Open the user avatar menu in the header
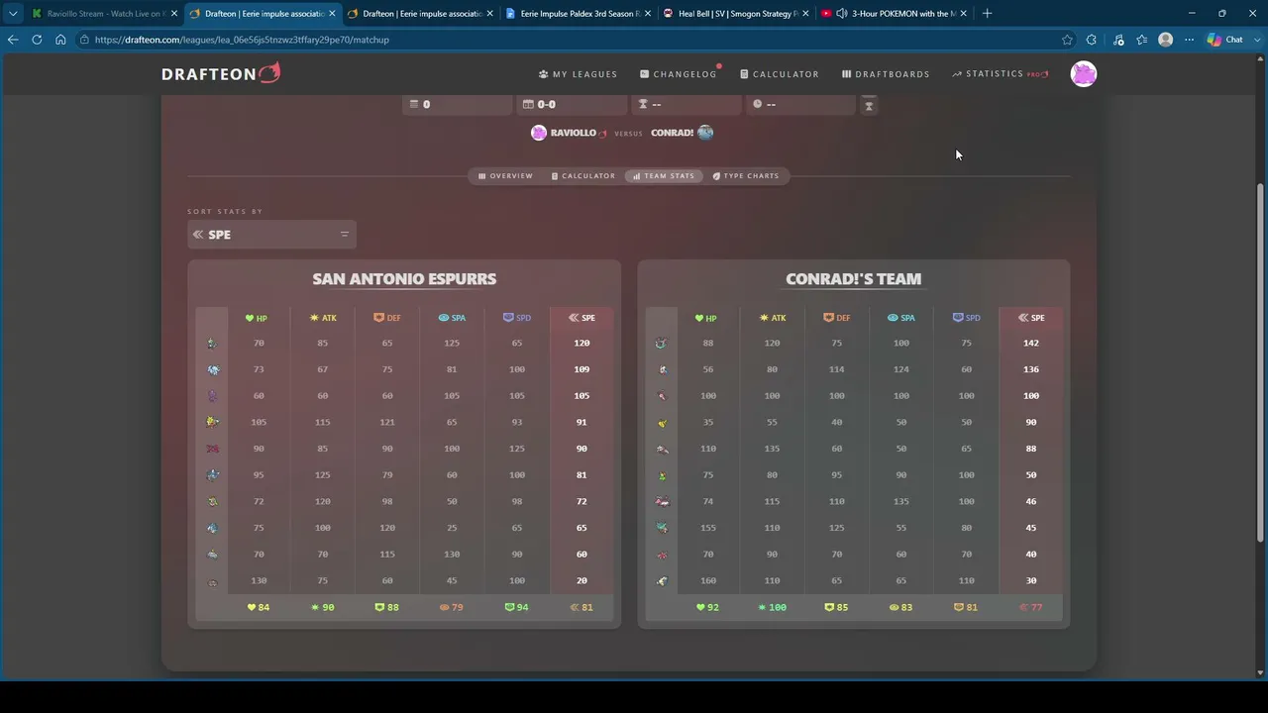Viewport: 1268px width, 713px height. pos(1084,74)
